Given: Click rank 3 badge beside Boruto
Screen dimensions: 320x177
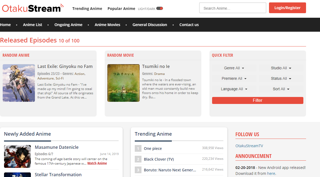Looking at the screenshot, I should point(138,170).
